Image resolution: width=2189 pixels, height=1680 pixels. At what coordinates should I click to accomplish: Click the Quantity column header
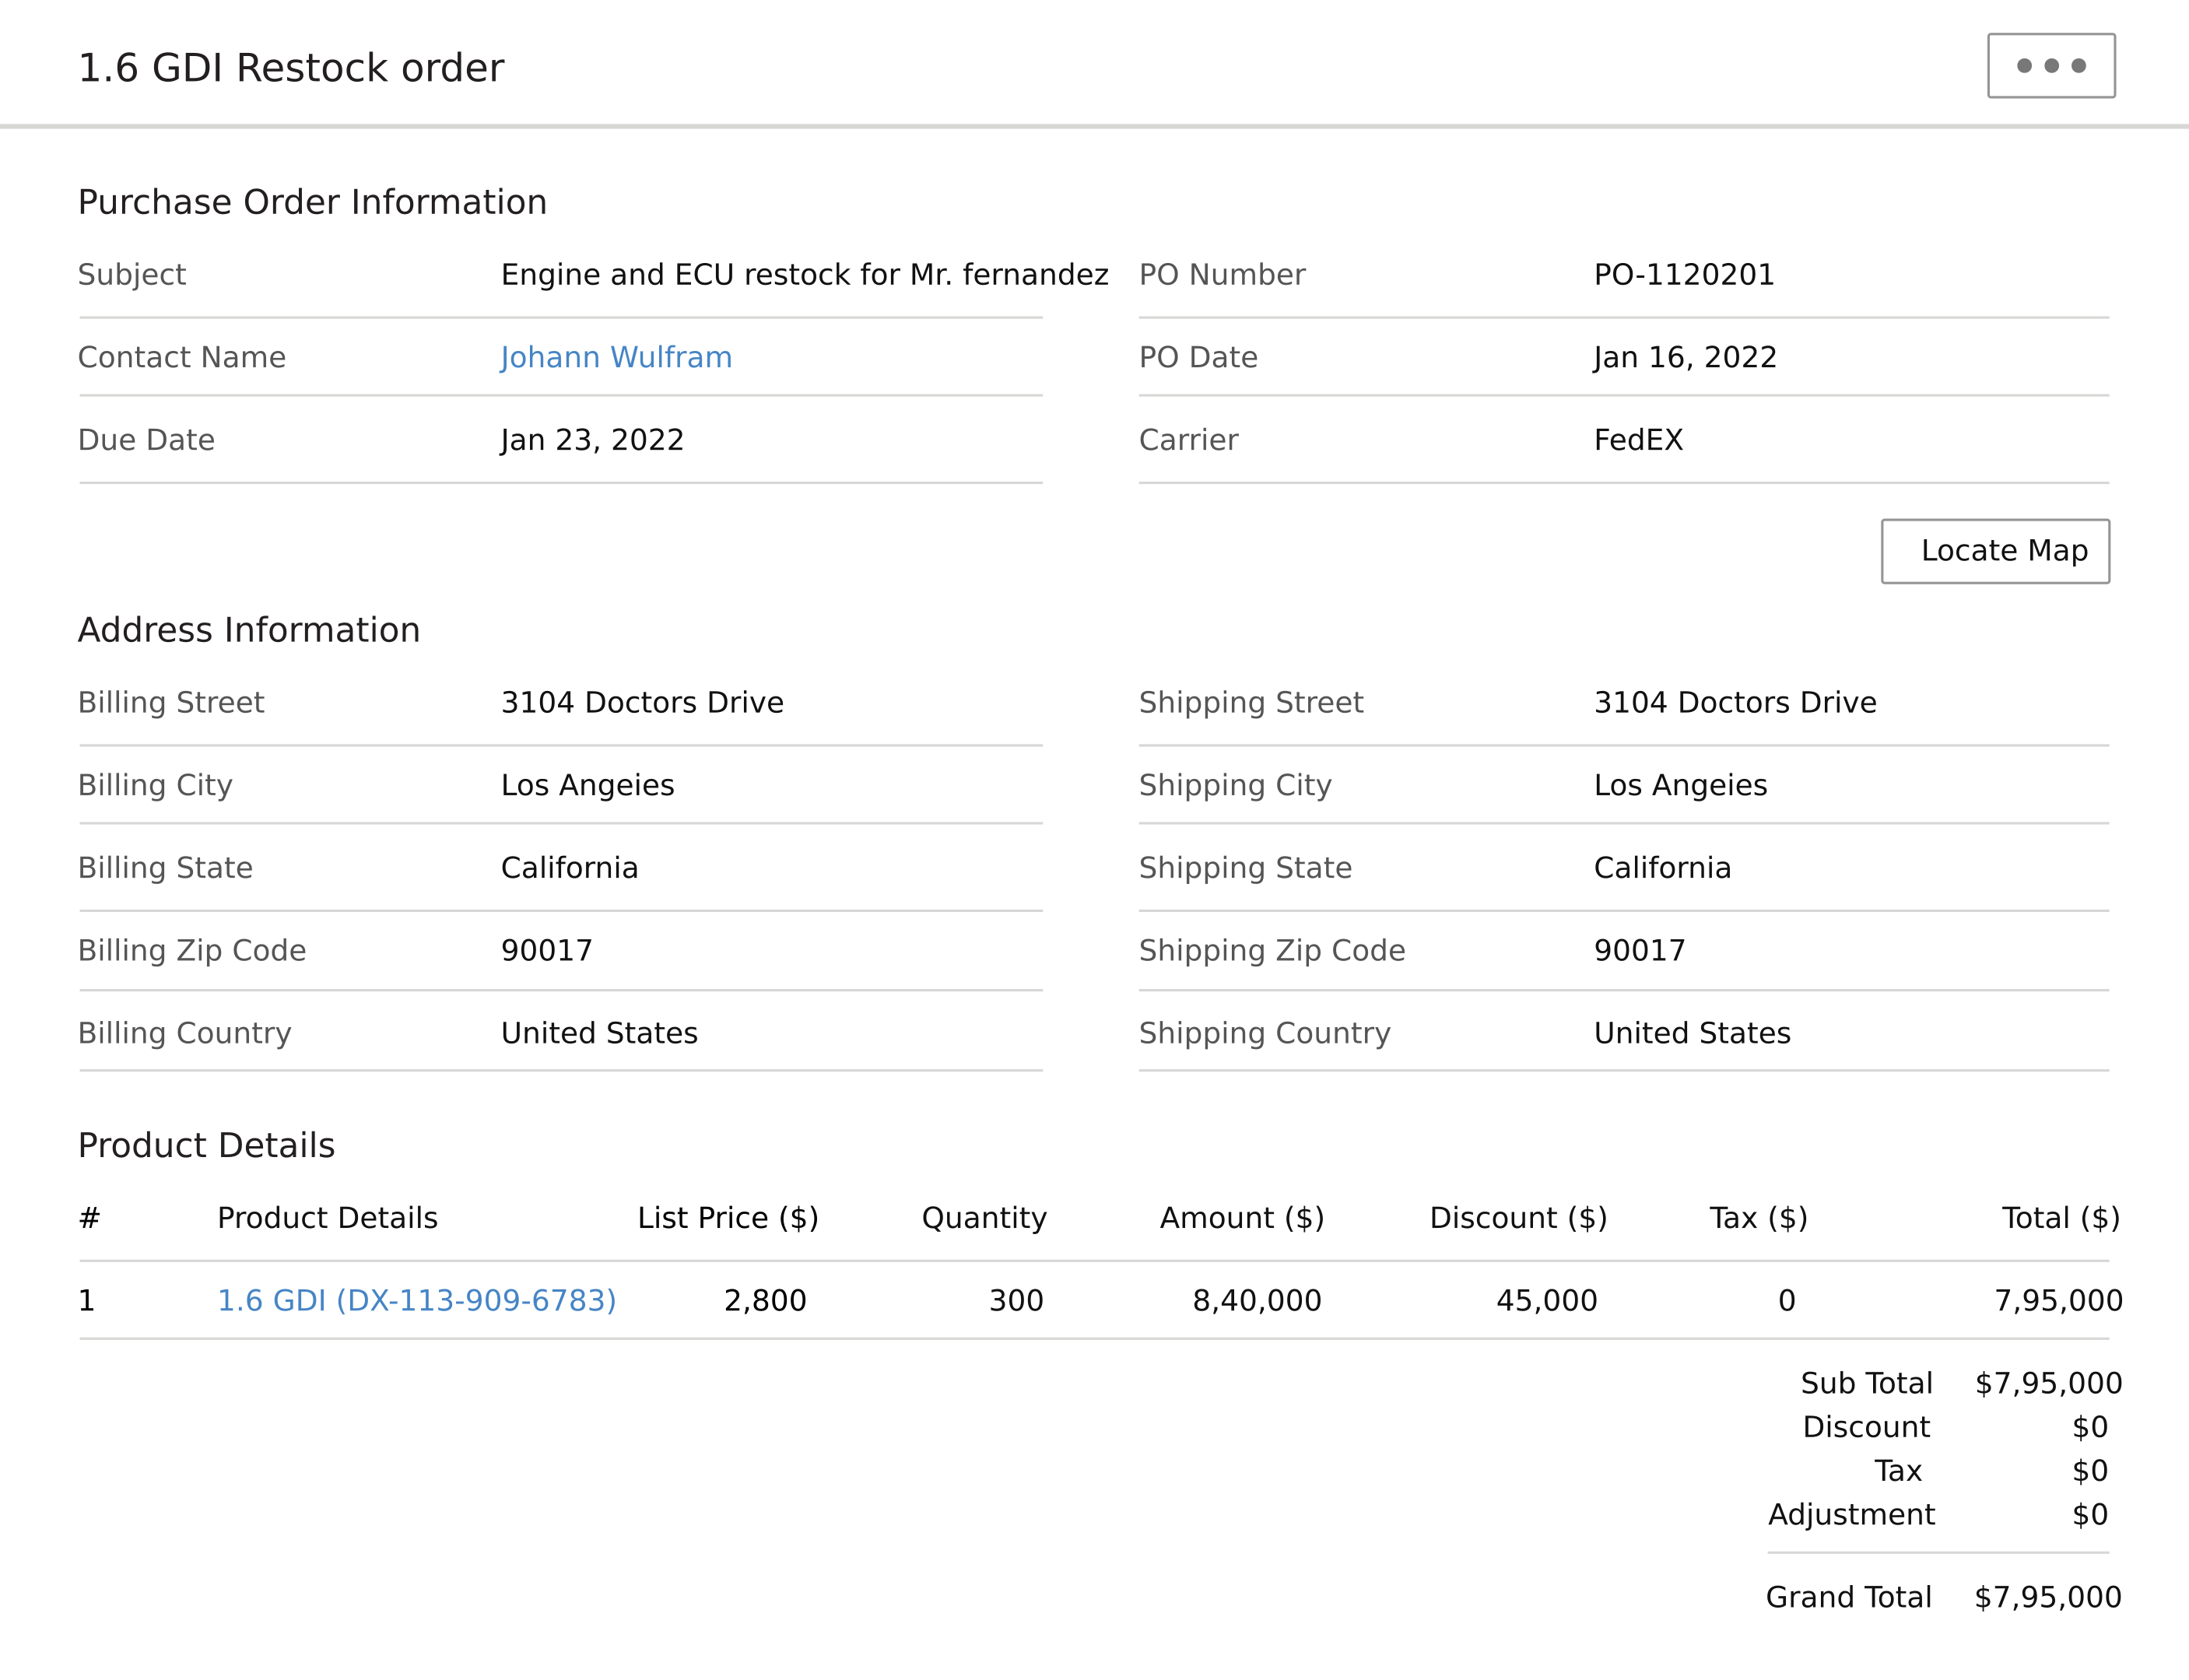coord(984,1218)
